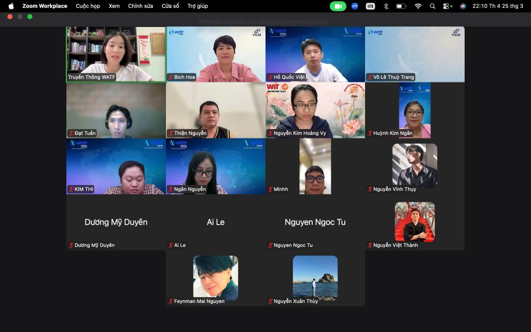Launch Siri from menu bar
Screen dimensions: 531x332
(x=463, y=6)
